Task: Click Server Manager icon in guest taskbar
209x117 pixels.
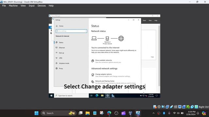Action: pos(113,96)
